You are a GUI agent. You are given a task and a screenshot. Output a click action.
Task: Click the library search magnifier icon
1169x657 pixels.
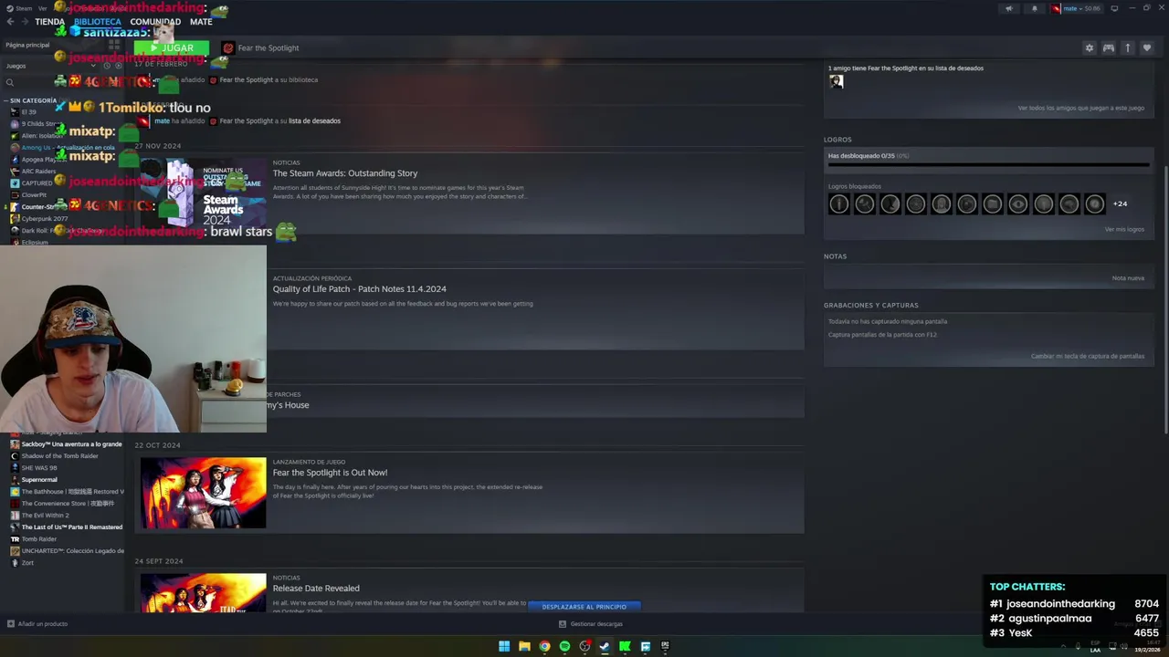[x=10, y=83]
